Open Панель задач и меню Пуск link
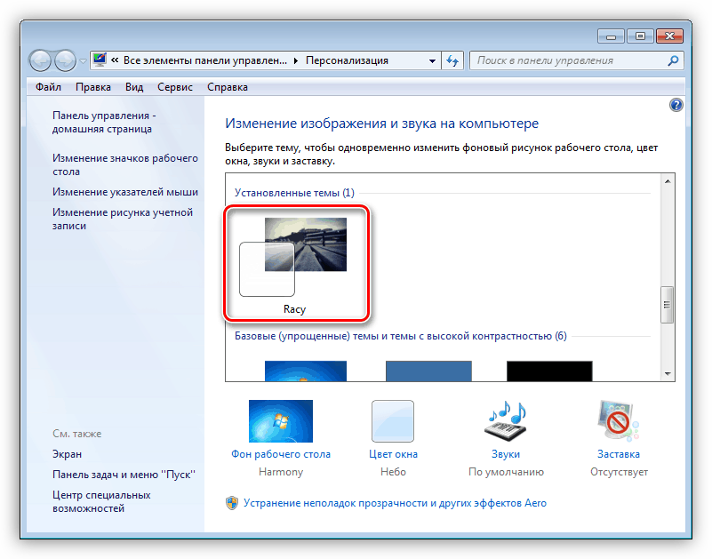712x559 pixels. point(124,475)
